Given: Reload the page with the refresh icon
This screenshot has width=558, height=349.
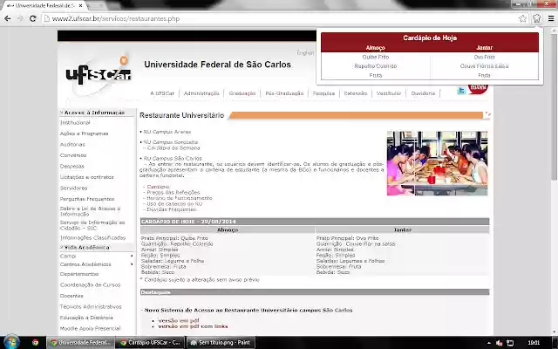Looking at the screenshot, I should point(33,18).
